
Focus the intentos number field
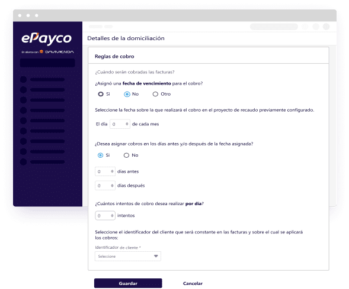(105, 216)
